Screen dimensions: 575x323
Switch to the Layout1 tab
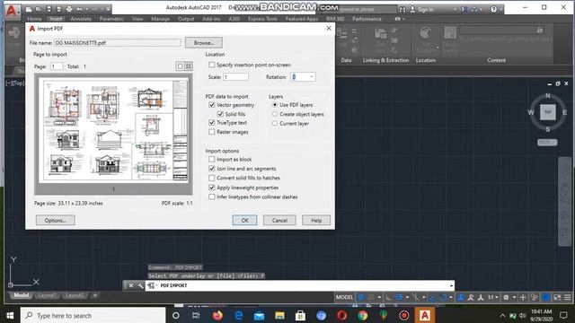pyautogui.click(x=47, y=295)
